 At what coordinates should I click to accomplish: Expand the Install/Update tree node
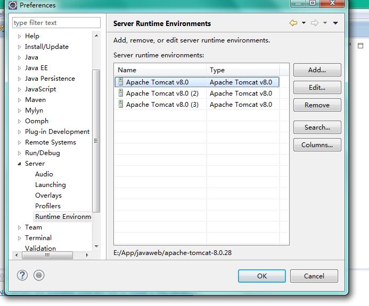click(x=19, y=47)
